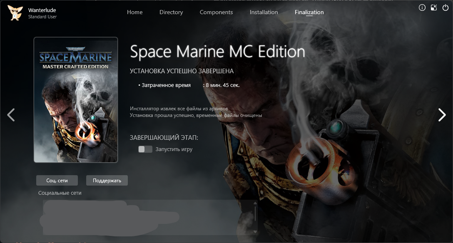
Task: Click the scroll up arrow in social box
Action: click(255, 203)
